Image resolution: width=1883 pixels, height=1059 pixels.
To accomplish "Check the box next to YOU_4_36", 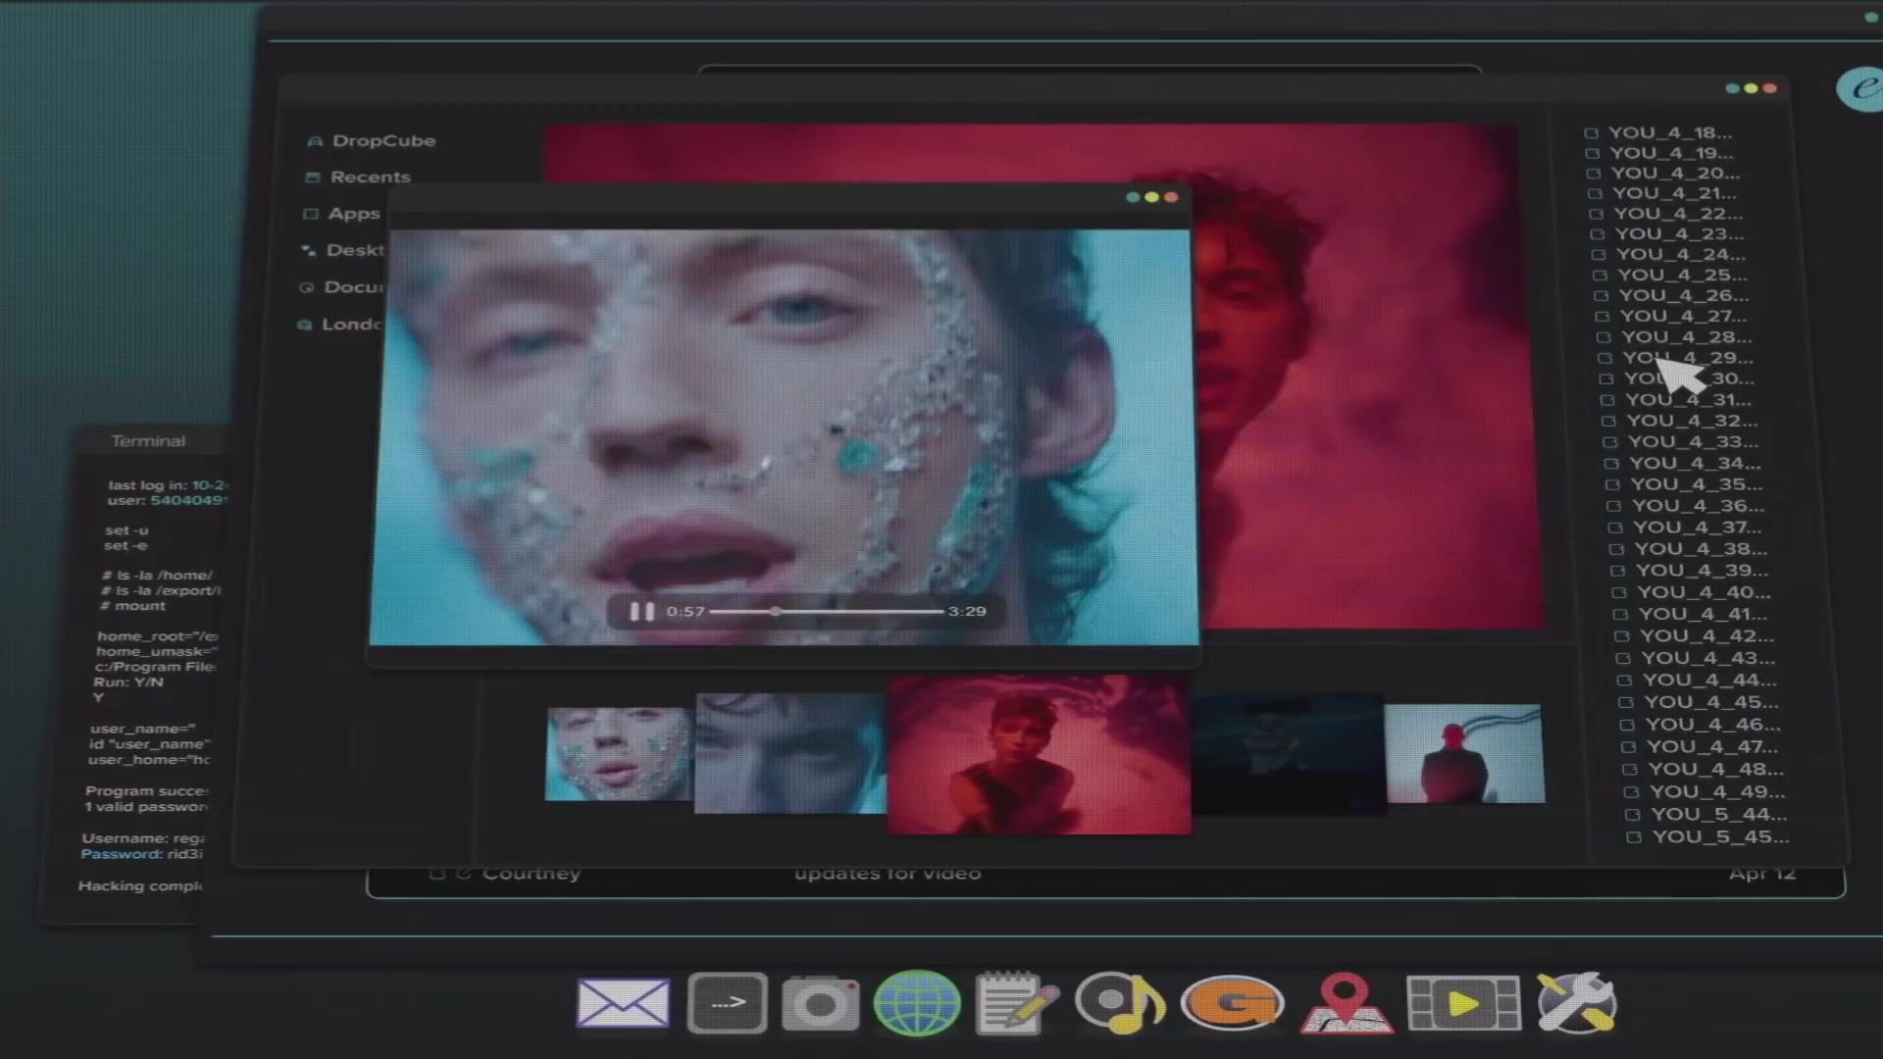I will (1613, 506).
